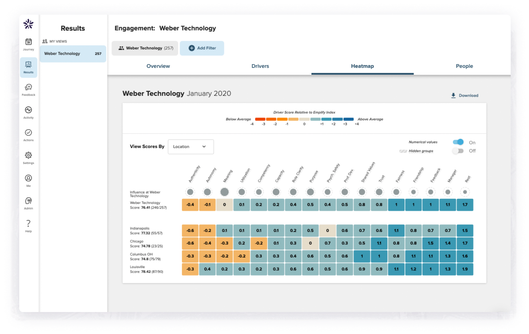The height and width of the screenshot is (334, 529).
Task: Click the Meaning influence circle
Action: (x=224, y=192)
